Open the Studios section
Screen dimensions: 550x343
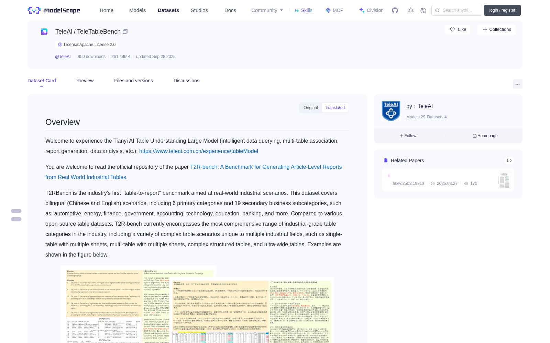pos(199,10)
